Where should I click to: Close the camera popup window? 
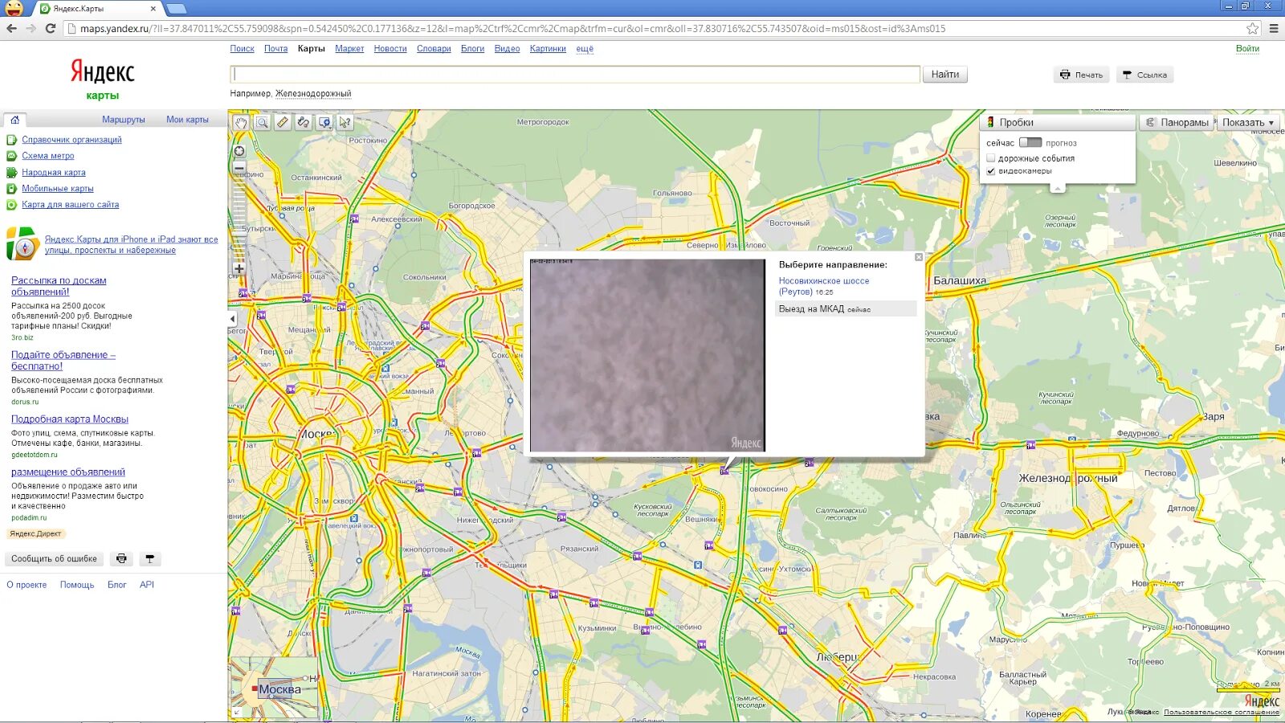click(x=919, y=257)
